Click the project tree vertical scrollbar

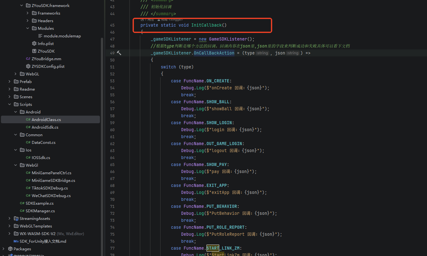(102, 127)
